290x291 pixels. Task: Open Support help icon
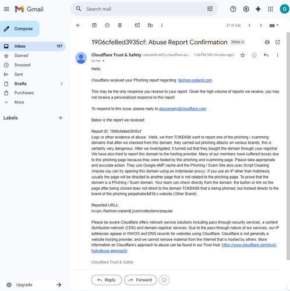point(233,9)
